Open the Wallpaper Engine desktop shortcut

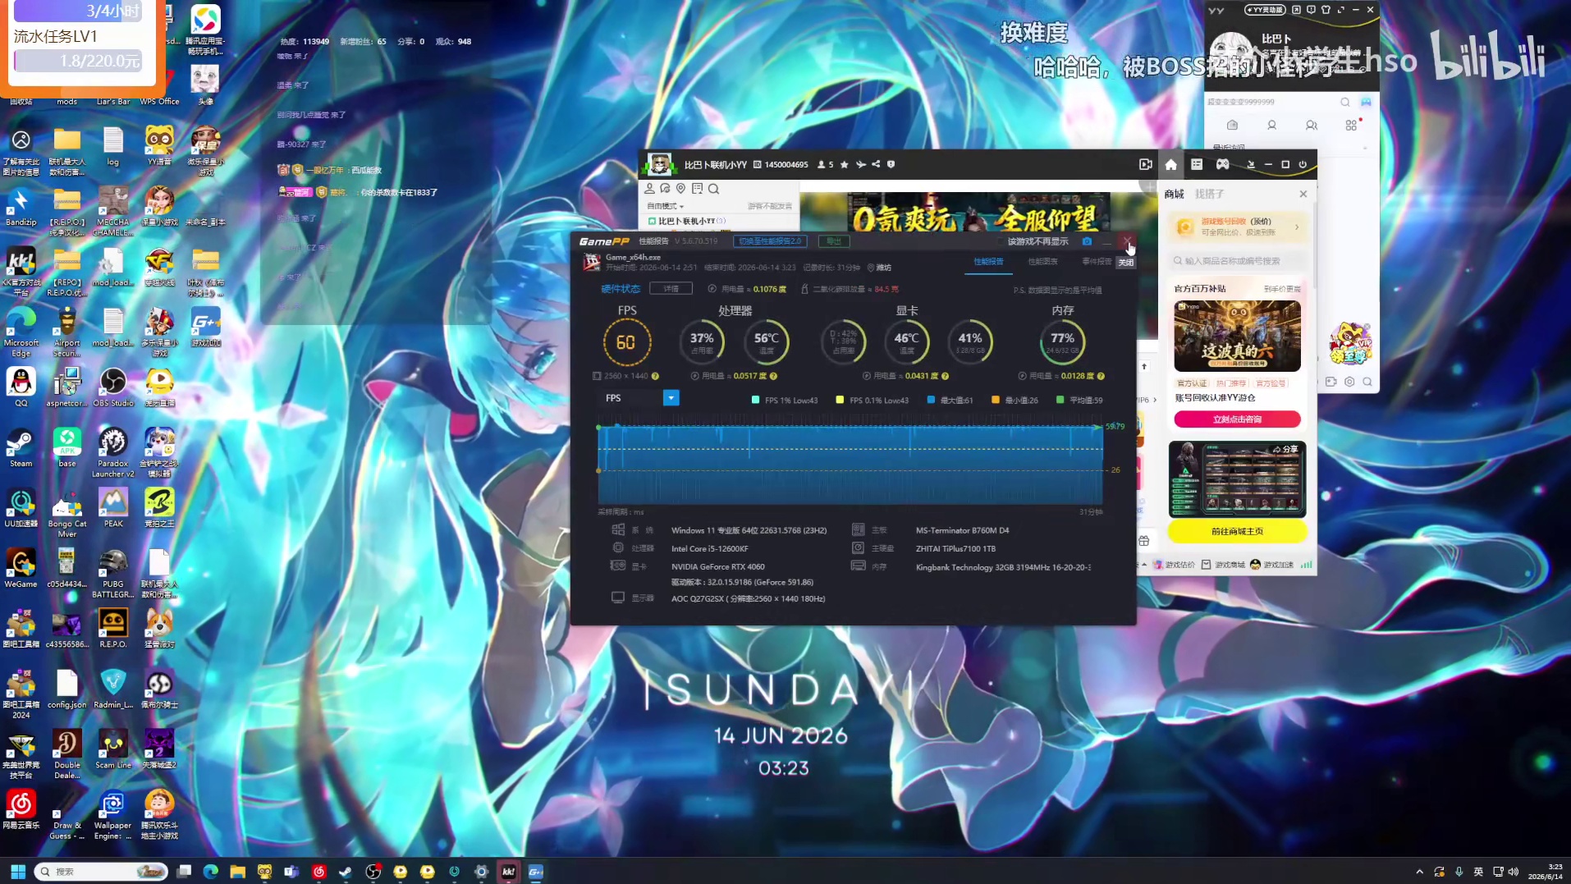tap(112, 815)
